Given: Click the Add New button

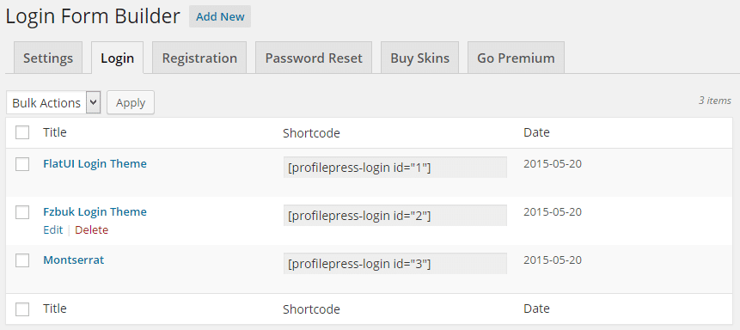Looking at the screenshot, I should coord(220,16).
